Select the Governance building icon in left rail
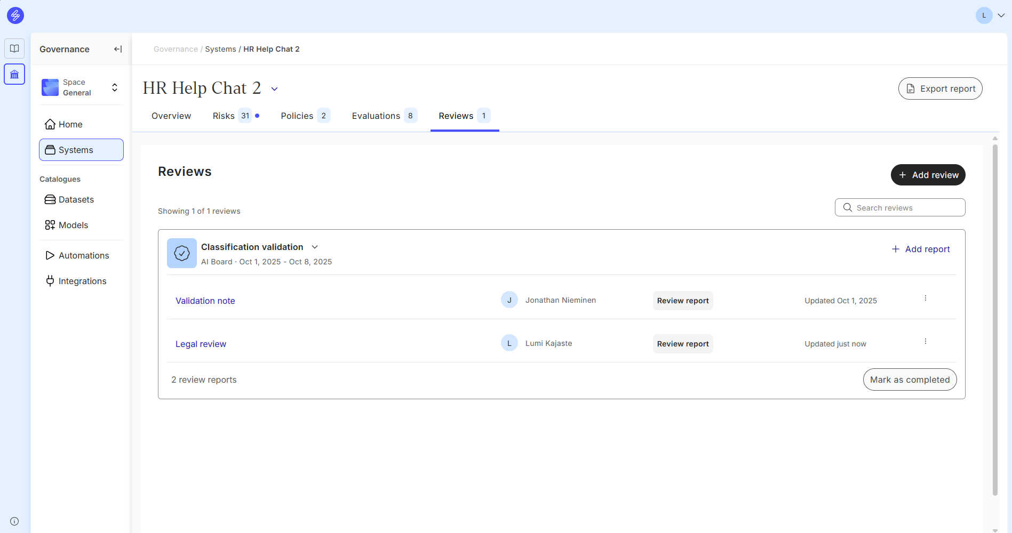Screen dimensions: 1012x533 click(14, 75)
